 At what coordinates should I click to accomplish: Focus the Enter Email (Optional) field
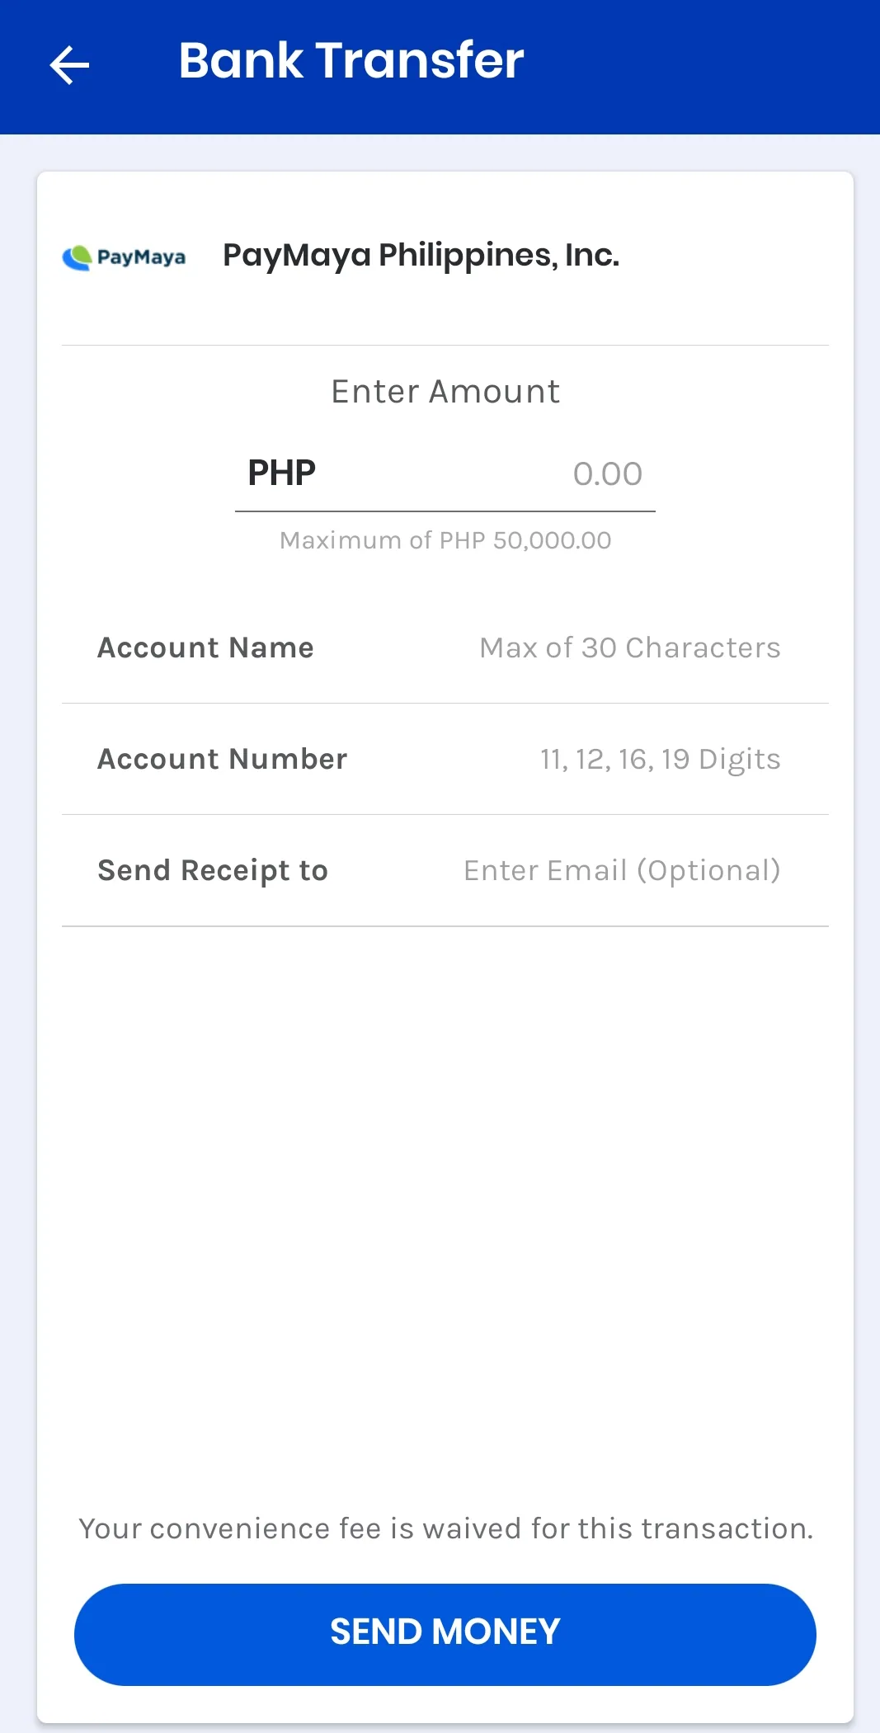tap(622, 871)
